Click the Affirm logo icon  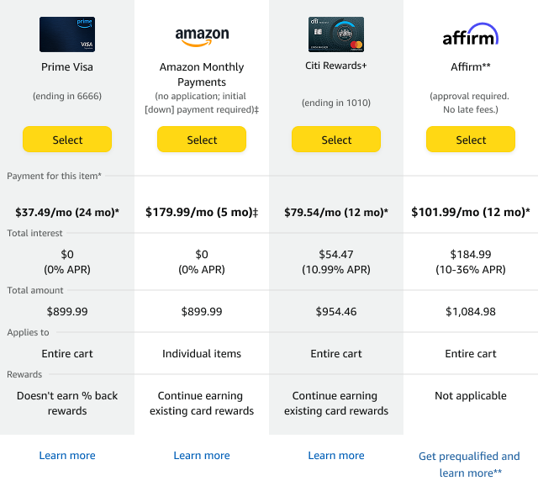pyautogui.click(x=471, y=34)
